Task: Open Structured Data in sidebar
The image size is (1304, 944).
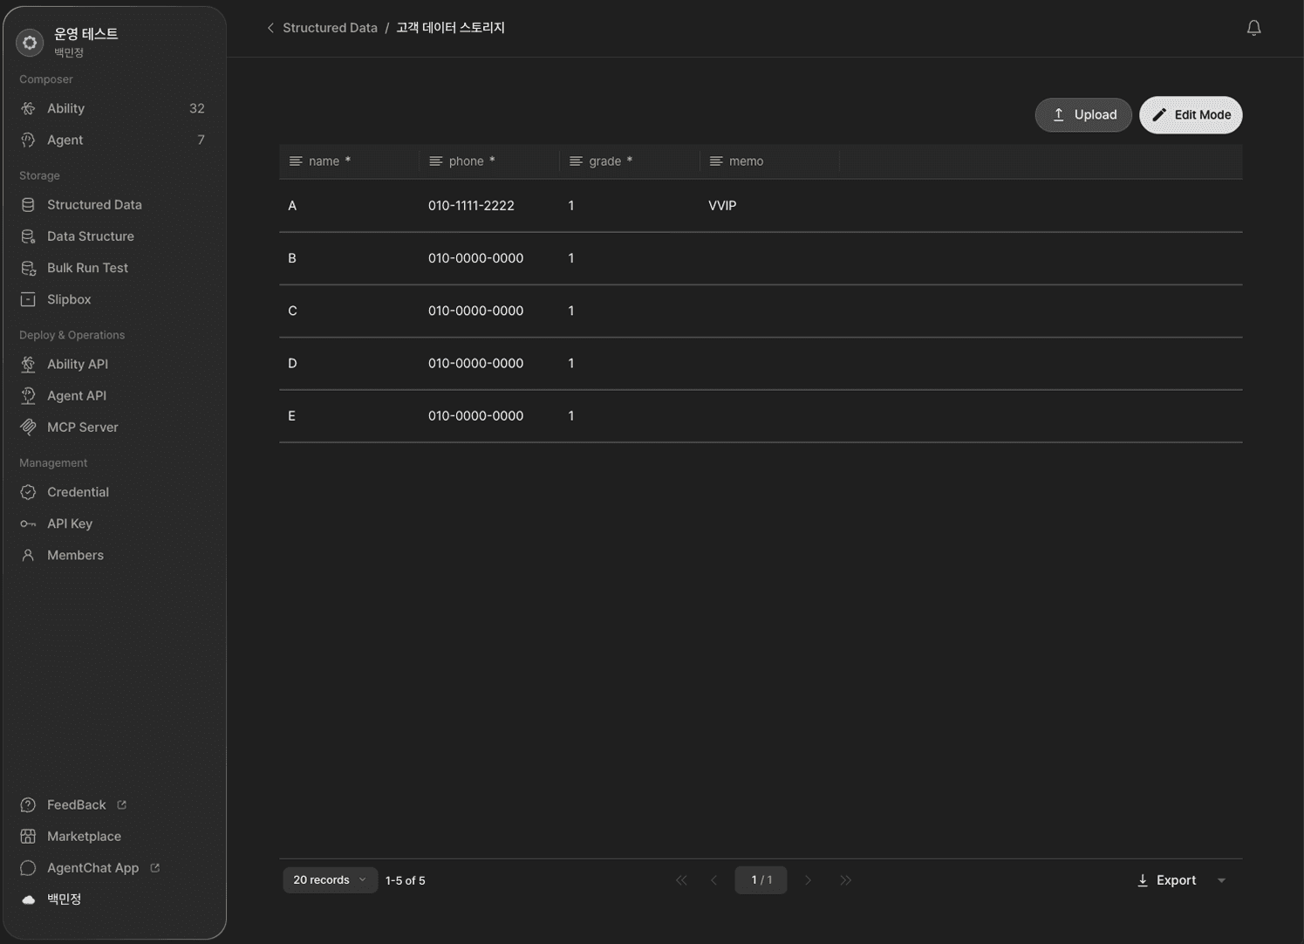Action: click(94, 204)
